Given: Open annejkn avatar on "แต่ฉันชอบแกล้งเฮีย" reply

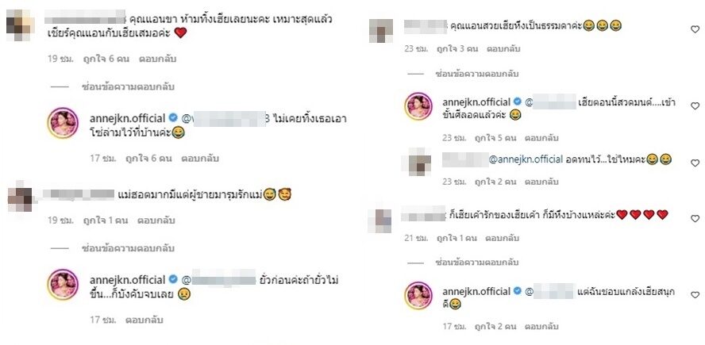Looking at the screenshot, I should [418, 295].
